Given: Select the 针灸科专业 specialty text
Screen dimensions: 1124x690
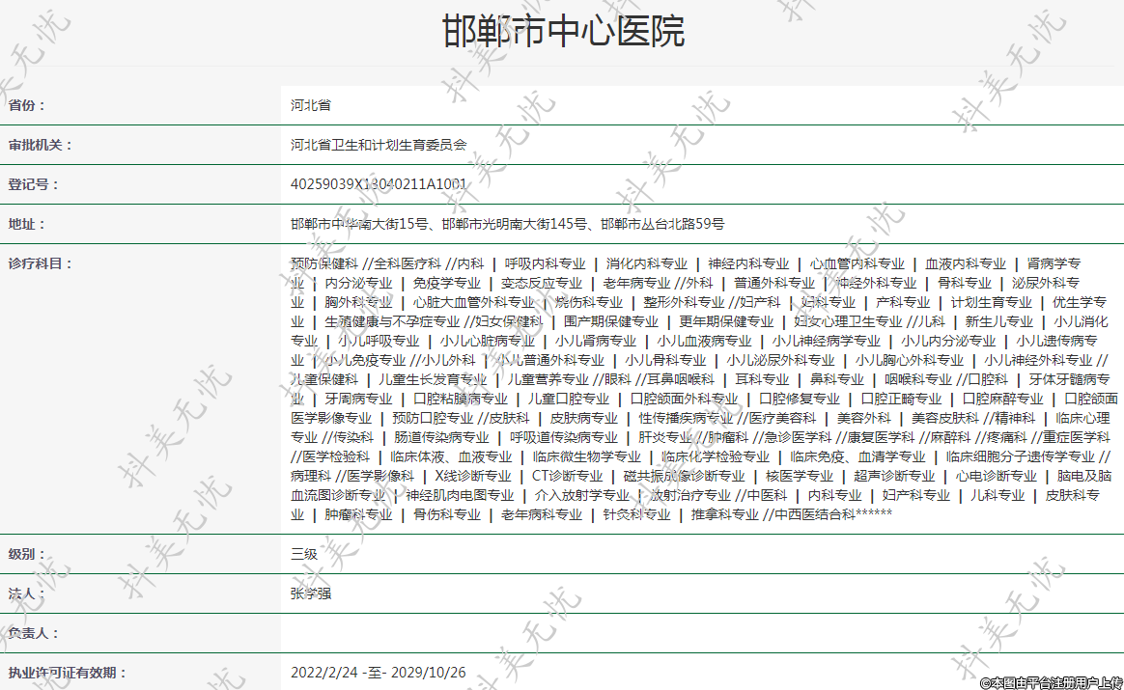Looking at the screenshot, I should tap(636, 514).
